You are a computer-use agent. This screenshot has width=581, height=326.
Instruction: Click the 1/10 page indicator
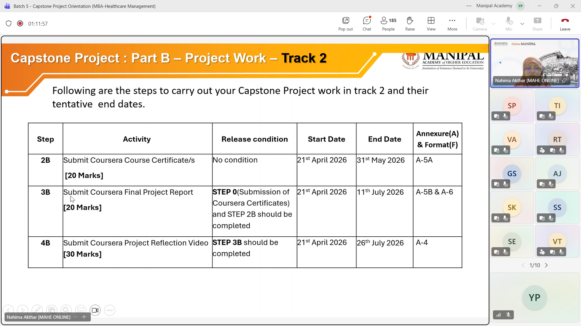coord(535,265)
